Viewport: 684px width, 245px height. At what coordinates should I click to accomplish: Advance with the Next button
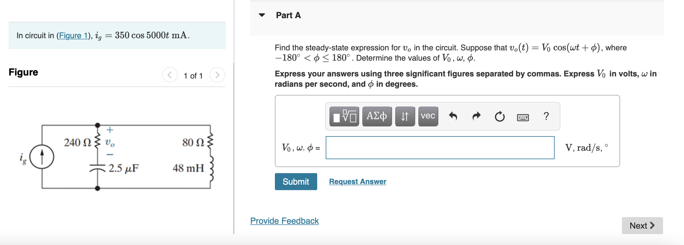[642, 225]
